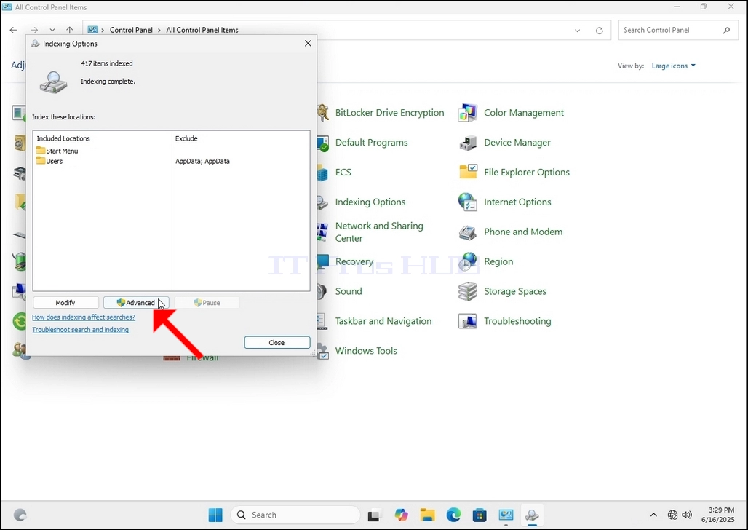Viewport: 748px width, 530px height.
Task: Open Sound control panel item
Action: 349,291
